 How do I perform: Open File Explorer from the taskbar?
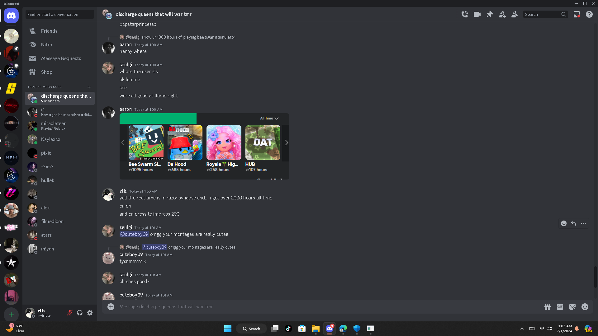pyautogui.click(x=316, y=329)
